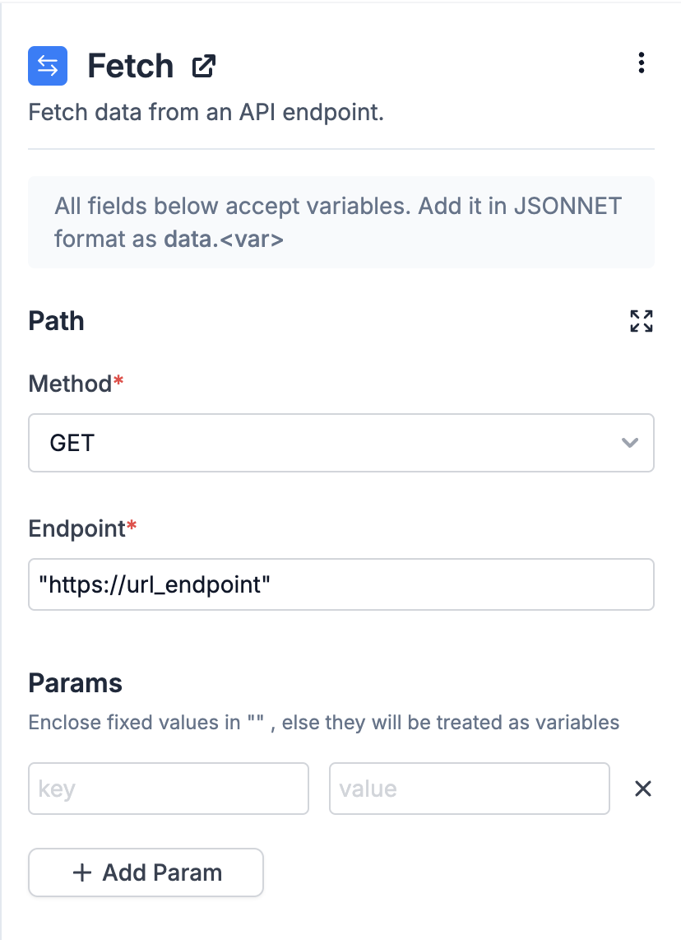This screenshot has width=681, height=940.
Task: Click the Method field label
Action: pos(71,384)
